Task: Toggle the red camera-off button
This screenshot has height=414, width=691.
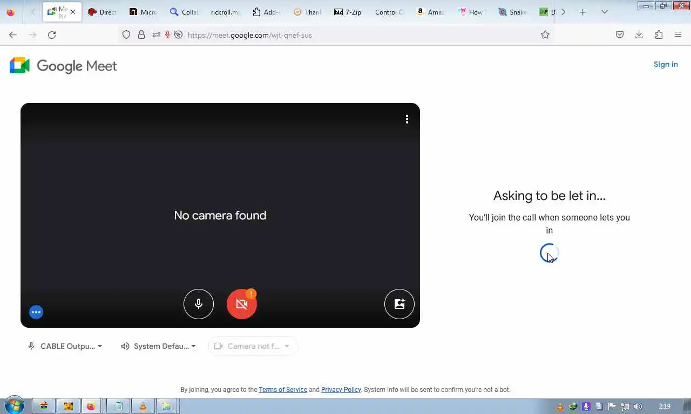Action: coord(242,304)
